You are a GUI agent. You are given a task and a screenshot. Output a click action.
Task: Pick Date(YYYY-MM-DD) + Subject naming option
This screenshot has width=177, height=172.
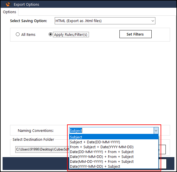click(x=95, y=166)
